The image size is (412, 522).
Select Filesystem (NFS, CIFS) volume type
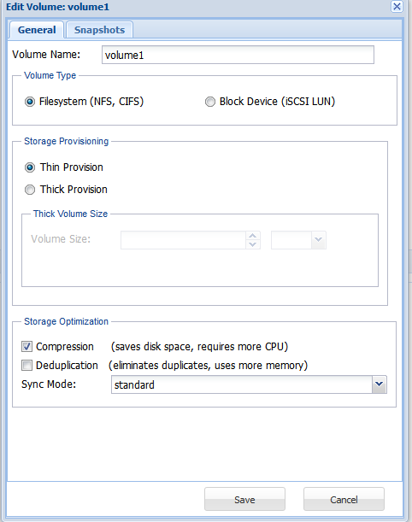click(30, 102)
